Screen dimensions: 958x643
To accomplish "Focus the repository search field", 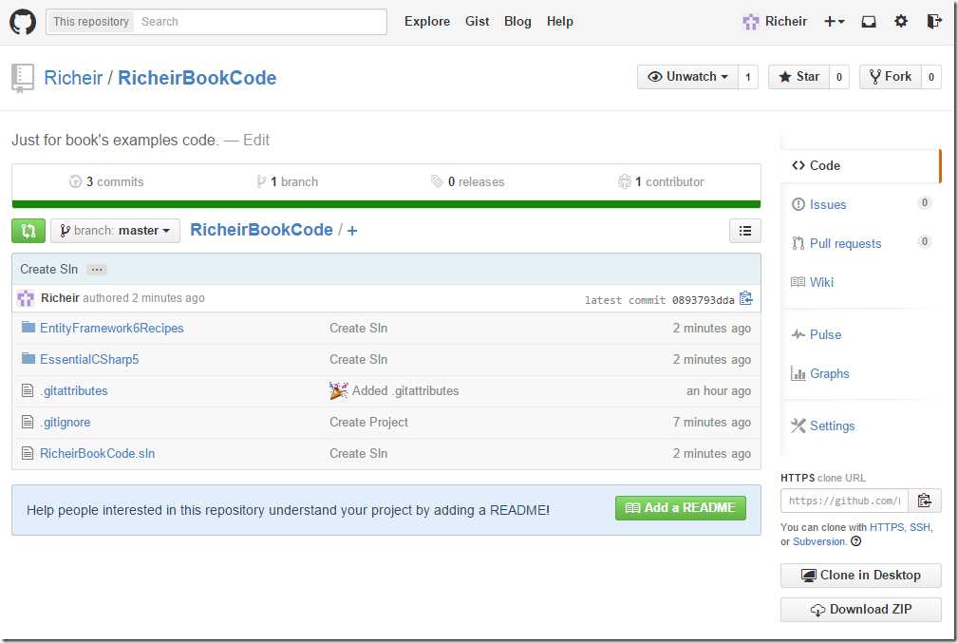I will coord(261,22).
